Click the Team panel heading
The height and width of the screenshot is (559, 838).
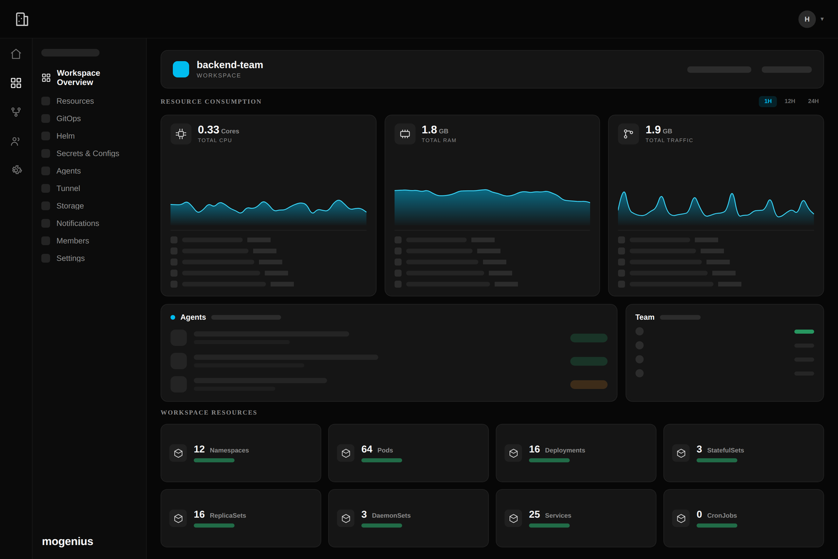click(x=645, y=317)
